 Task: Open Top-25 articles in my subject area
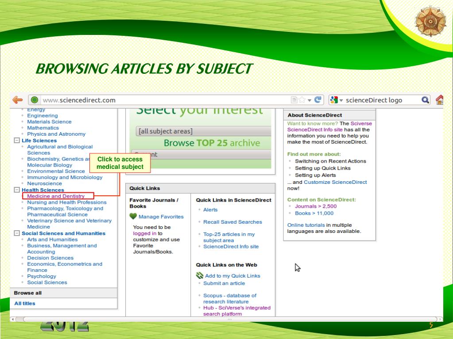[229, 237]
